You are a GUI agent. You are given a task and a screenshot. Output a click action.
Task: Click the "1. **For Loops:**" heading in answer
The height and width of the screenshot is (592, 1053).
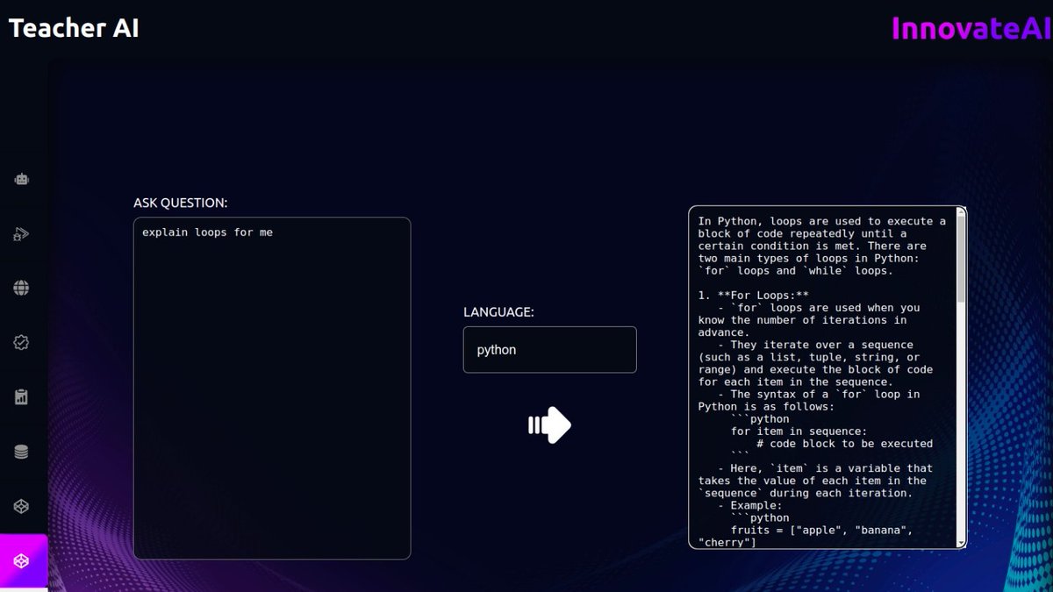753,296
